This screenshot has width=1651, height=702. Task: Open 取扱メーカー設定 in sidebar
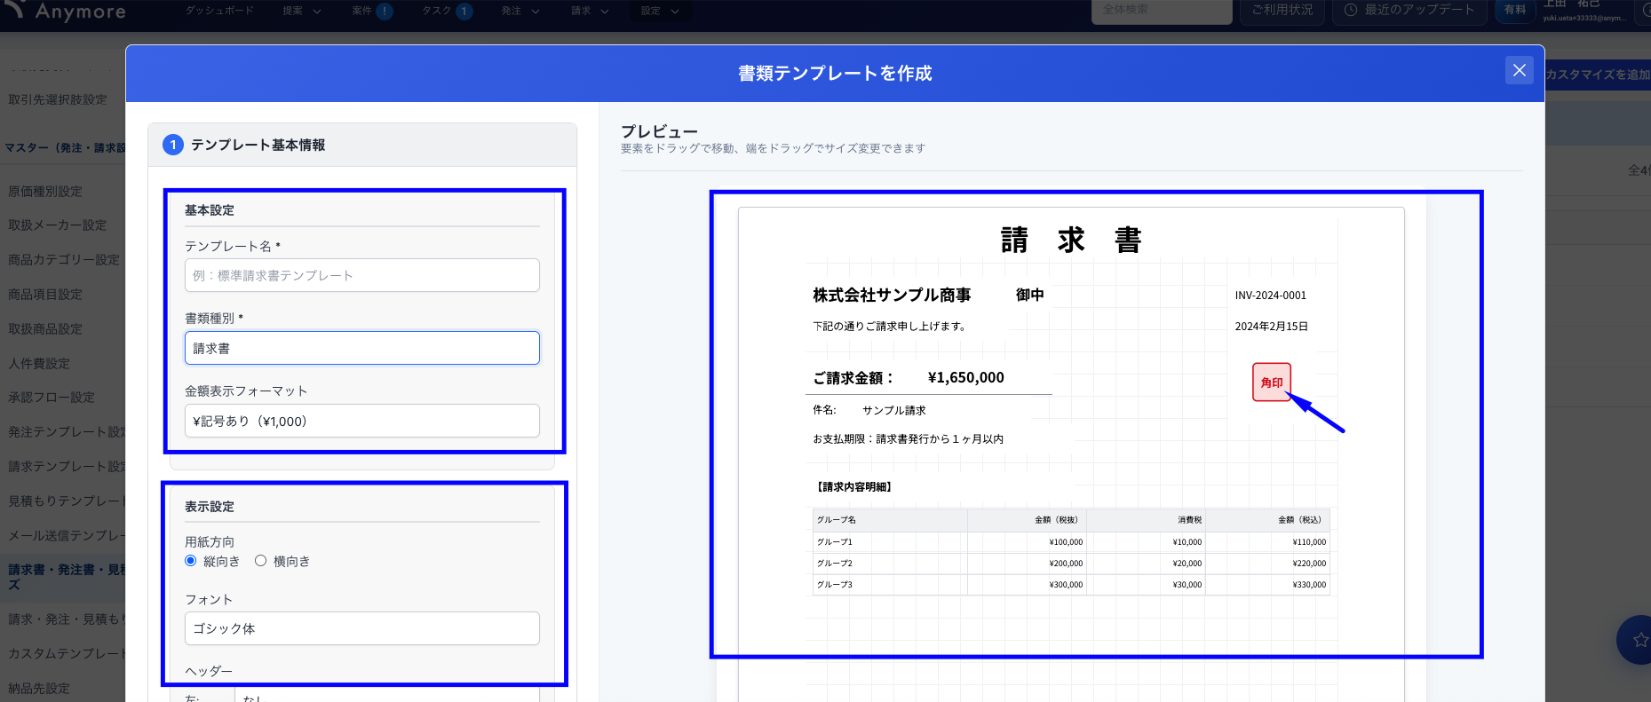pyautogui.click(x=58, y=225)
